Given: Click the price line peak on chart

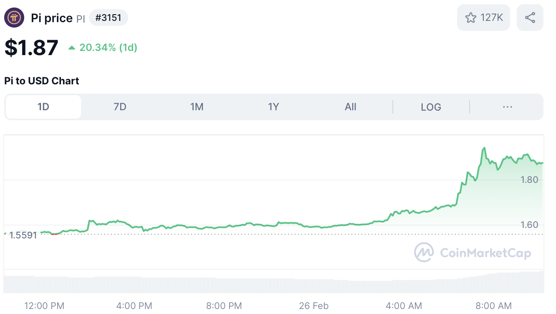Looking at the screenshot, I should (x=484, y=148).
